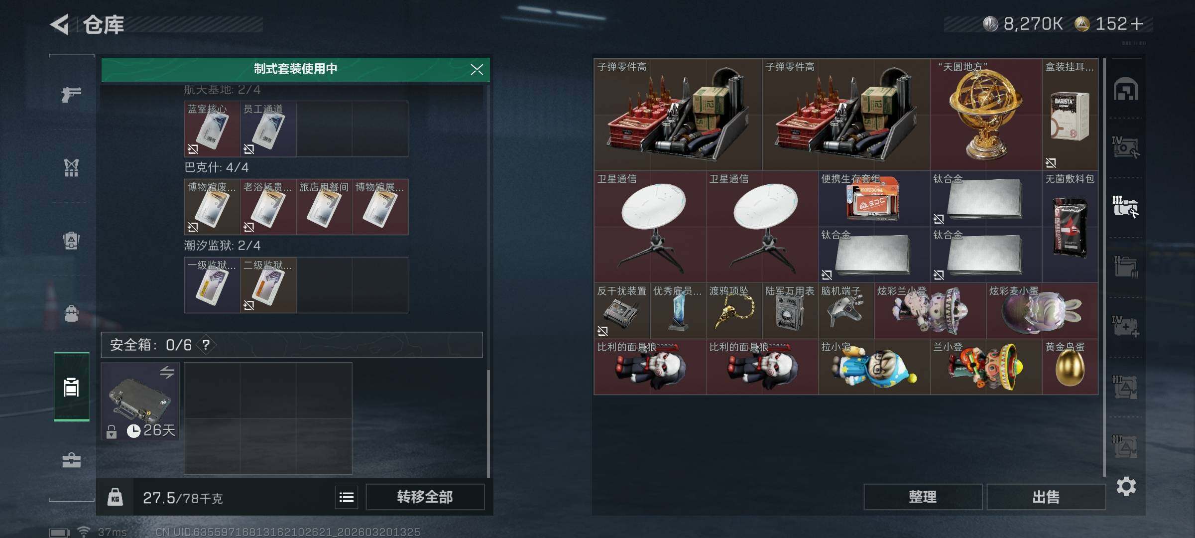Open warehouse settings via the gear icon
The height and width of the screenshot is (538, 1195).
click(1126, 486)
